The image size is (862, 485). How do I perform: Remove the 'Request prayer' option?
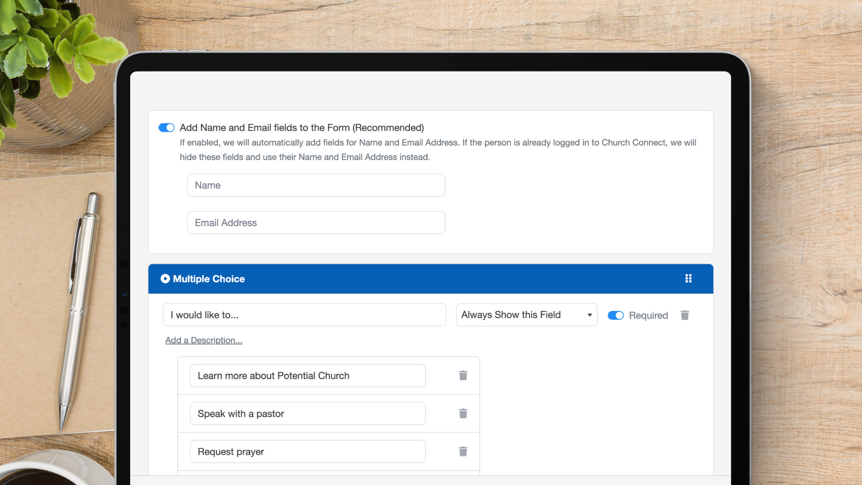click(463, 451)
